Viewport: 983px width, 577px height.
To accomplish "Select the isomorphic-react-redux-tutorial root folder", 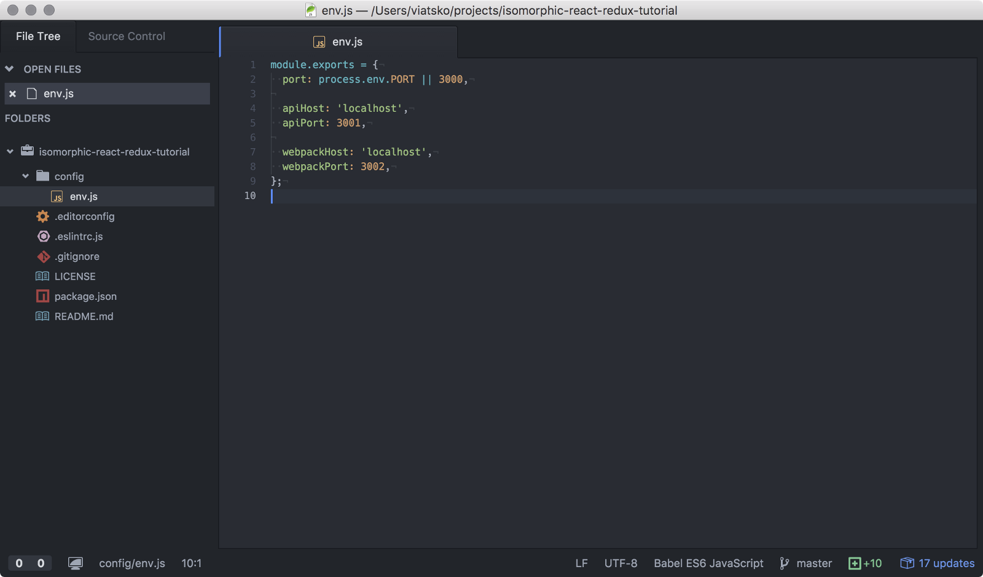I will [x=114, y=152].
